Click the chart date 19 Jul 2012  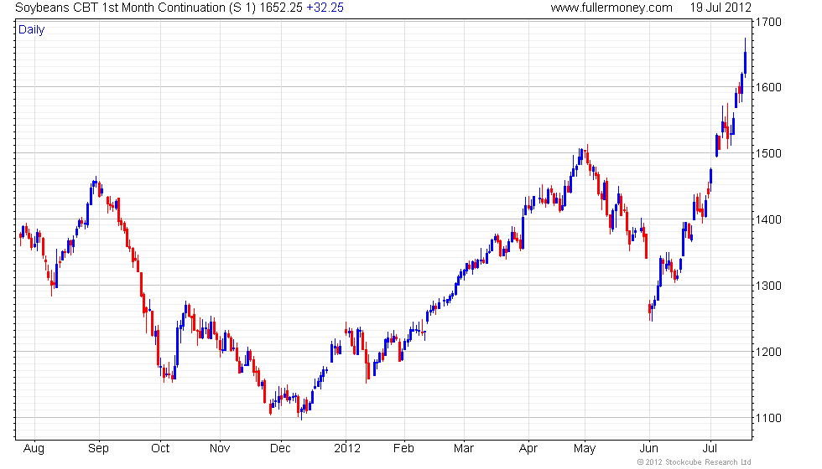[x=721, y=8]
